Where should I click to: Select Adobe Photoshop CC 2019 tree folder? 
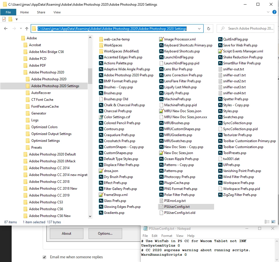pyautogui.click(x=49, y=195)
